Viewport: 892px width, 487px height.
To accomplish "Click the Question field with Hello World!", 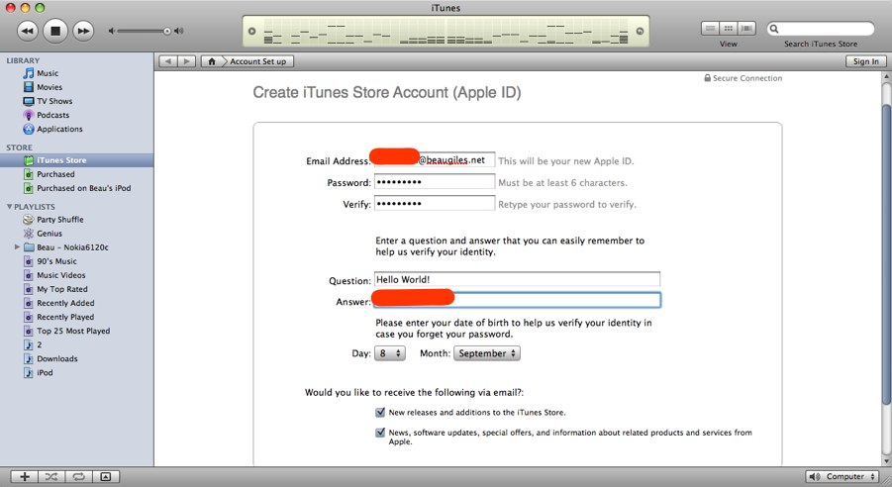I will click(517, 279).
